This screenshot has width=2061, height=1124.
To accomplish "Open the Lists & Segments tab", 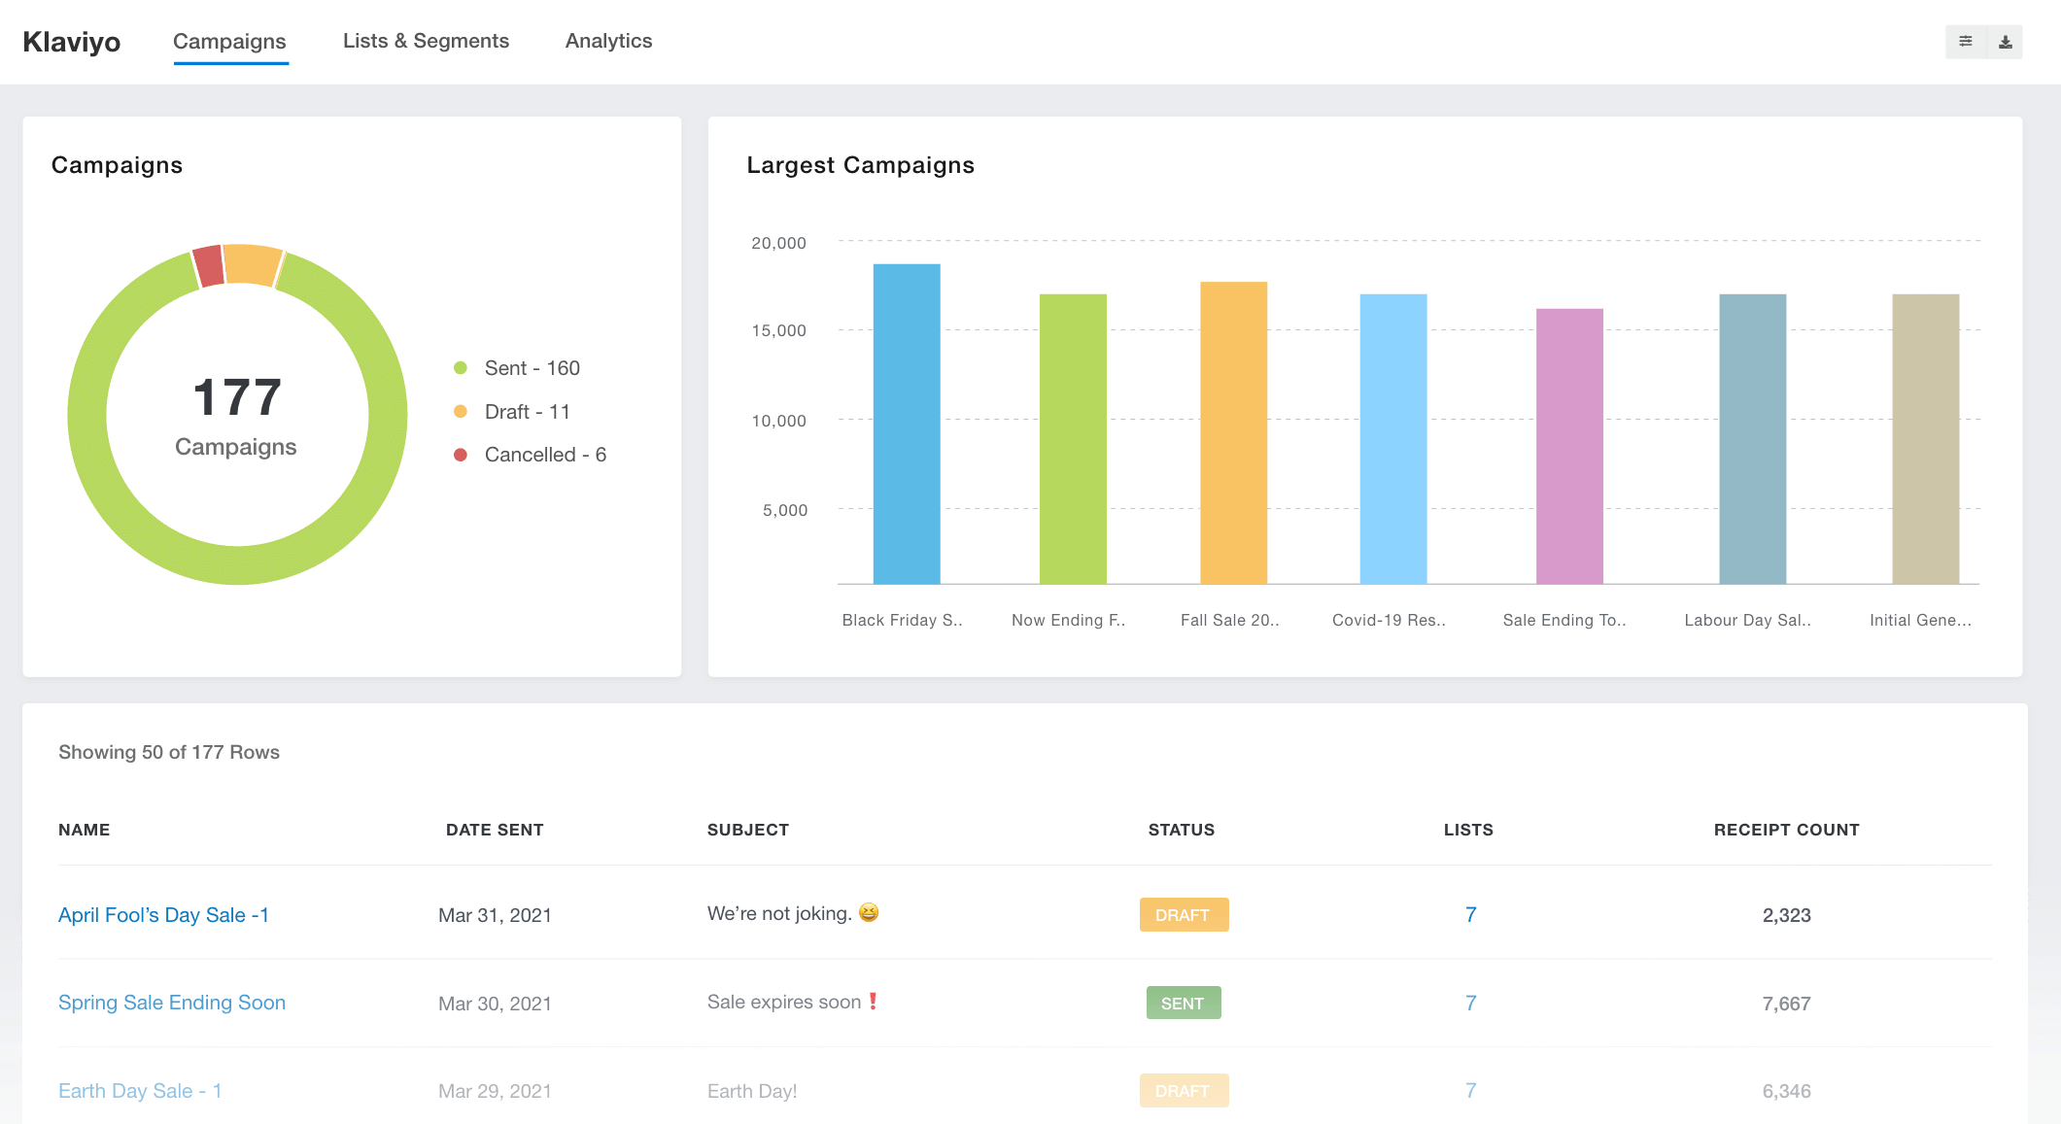I will [426, 41].
